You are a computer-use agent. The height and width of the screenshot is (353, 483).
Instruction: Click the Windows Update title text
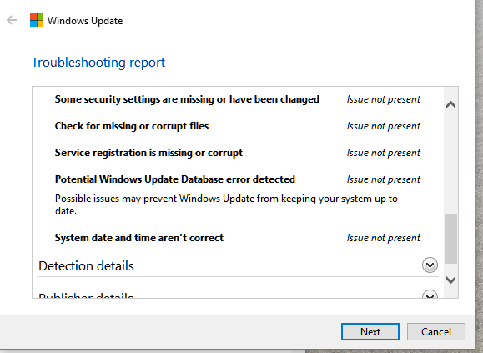coord(85,21)
